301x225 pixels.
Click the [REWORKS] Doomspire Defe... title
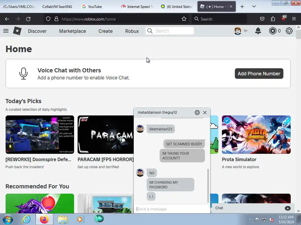tap(38, 159)
